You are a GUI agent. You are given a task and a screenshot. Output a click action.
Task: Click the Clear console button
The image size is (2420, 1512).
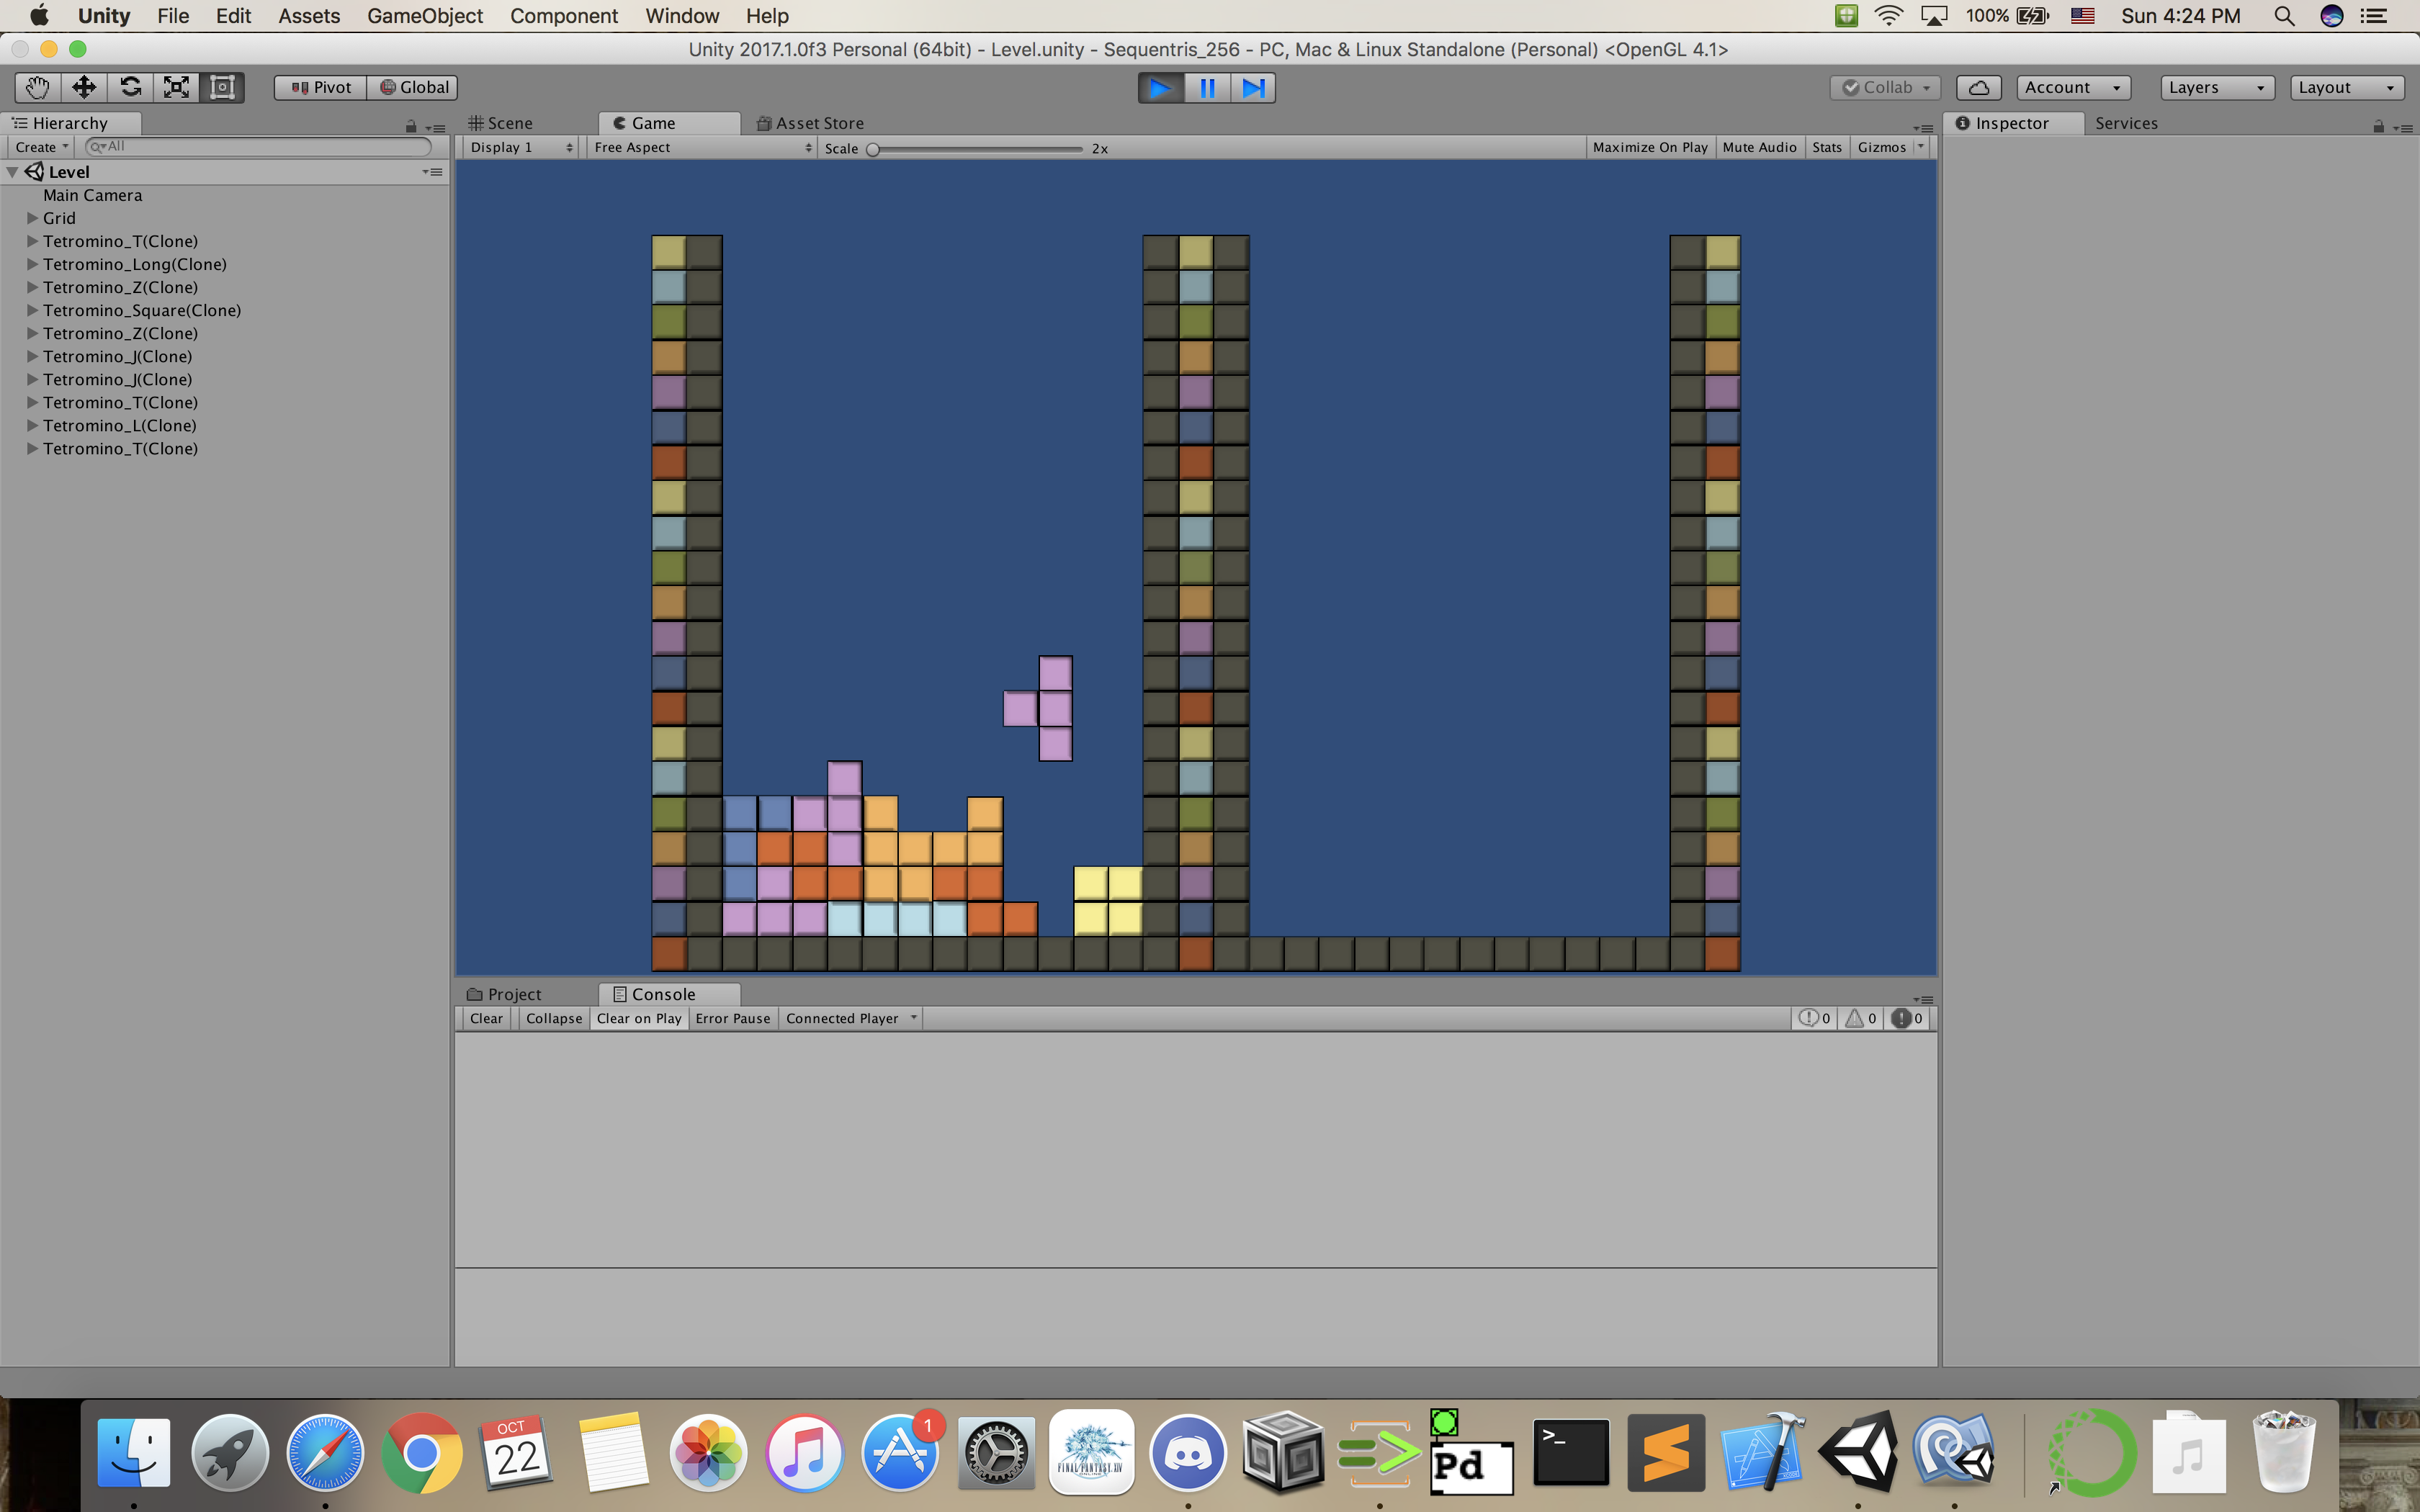(x=486, y=1018)
